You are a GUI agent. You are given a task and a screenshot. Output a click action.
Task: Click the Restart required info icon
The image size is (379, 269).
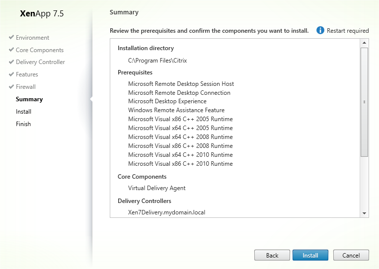[x=320, y=30]
